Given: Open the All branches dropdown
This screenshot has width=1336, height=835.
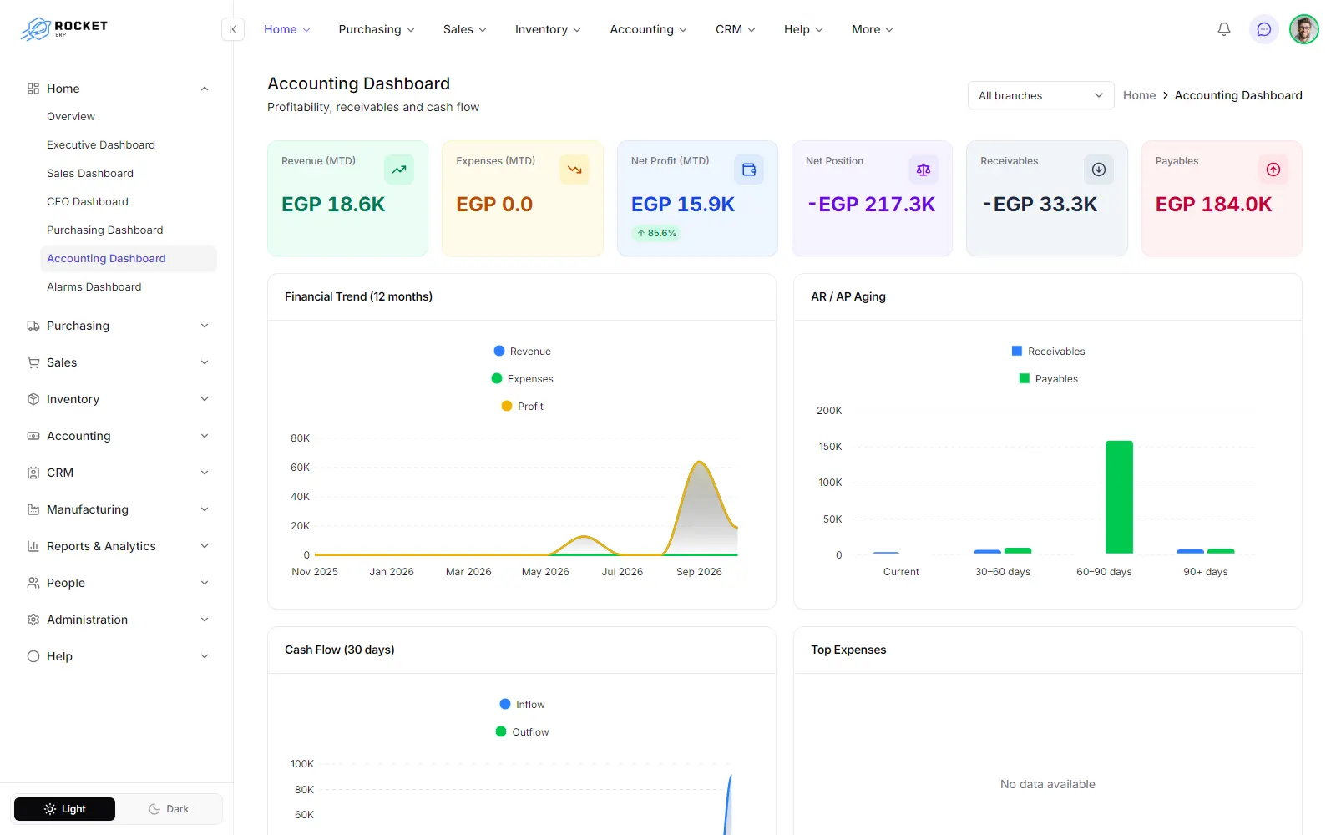Looking at the screenshot, I should (x=1040, y=95).
